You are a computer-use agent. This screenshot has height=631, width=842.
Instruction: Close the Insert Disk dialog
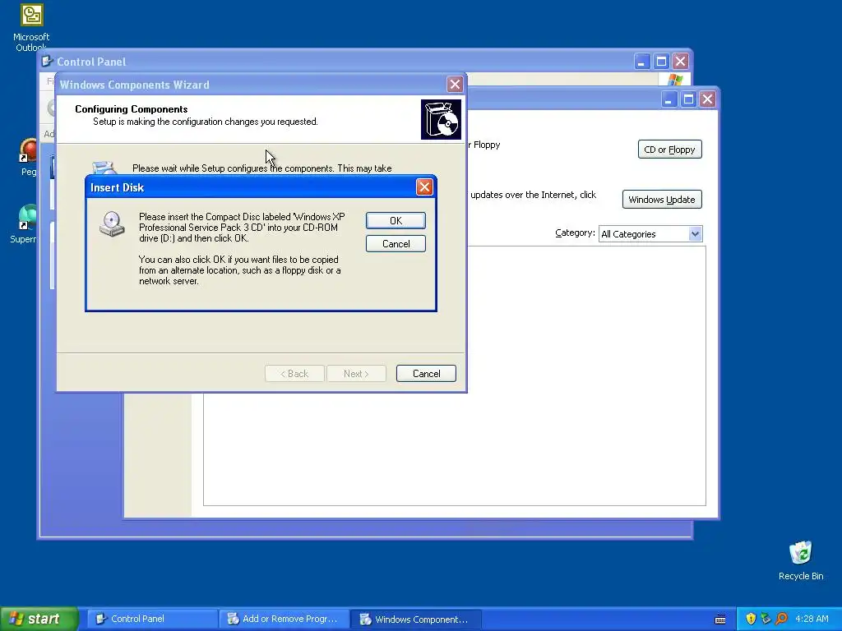424,187
